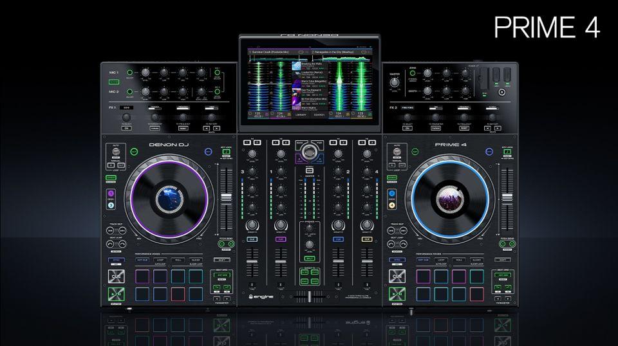The image size is (618, 346).
Task: Toggle Mic 1 on/off button
Action: [129, 73]
